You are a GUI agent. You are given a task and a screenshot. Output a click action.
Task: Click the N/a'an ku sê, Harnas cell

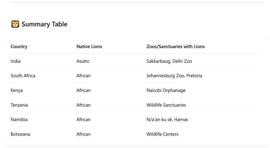click(x=167, y=119)
